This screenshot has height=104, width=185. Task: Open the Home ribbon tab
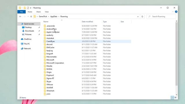pos(30,12)
